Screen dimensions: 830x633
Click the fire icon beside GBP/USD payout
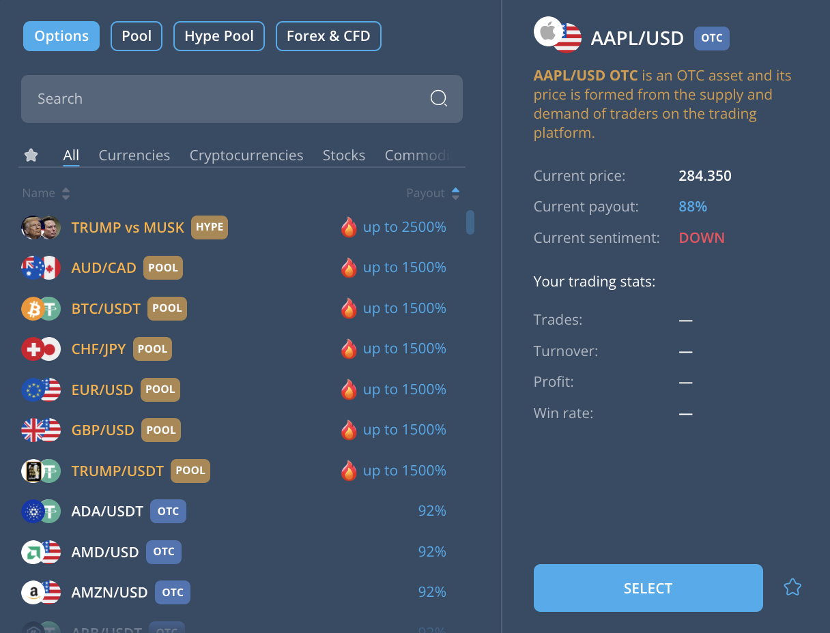[349, 429]
